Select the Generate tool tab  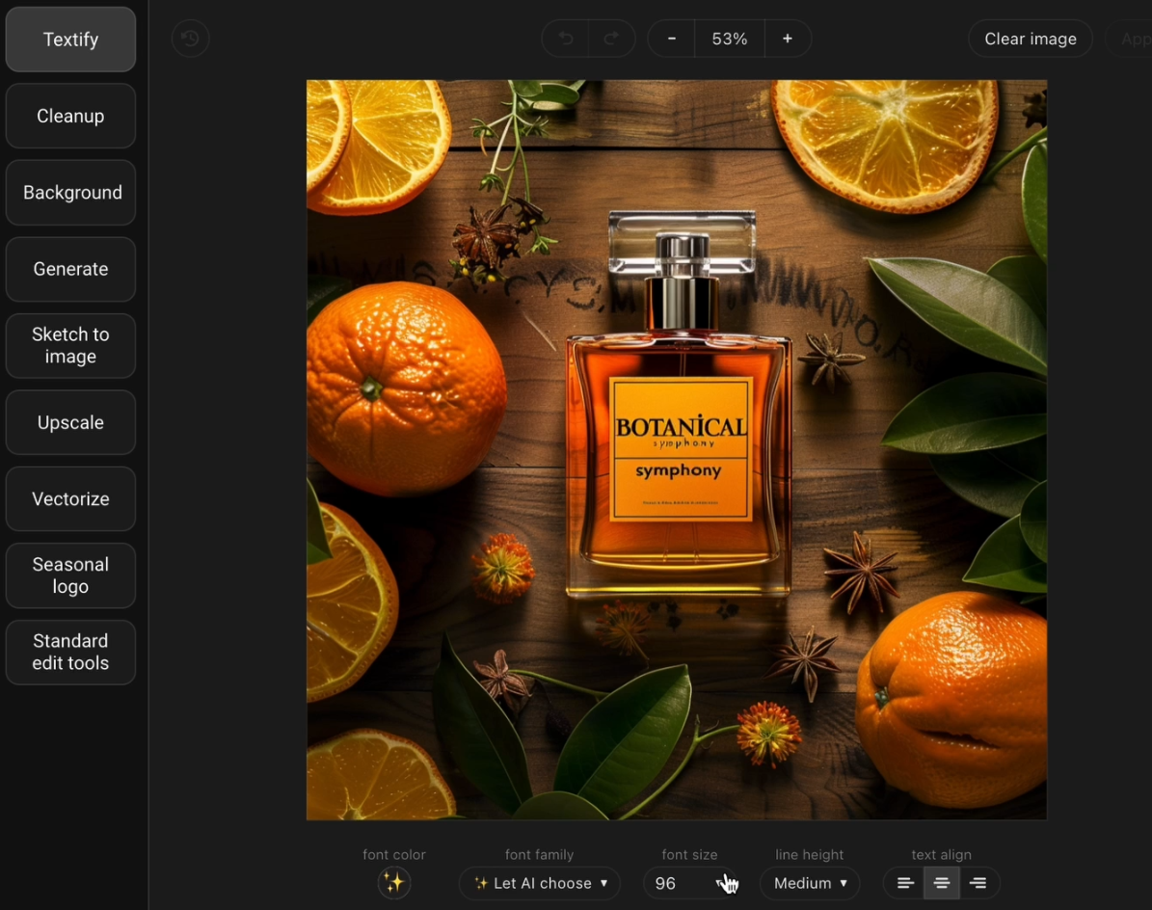point(70,269)
